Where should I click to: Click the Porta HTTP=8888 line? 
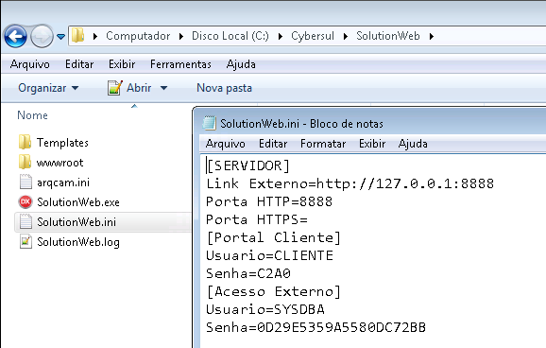[x=269, y=201]
